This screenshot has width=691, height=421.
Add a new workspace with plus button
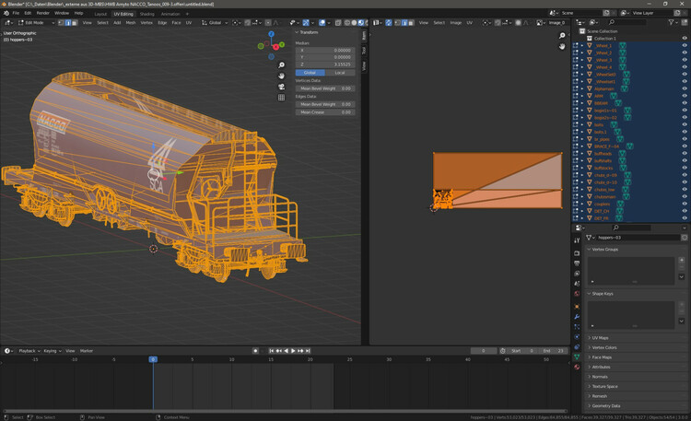point(187,14)
